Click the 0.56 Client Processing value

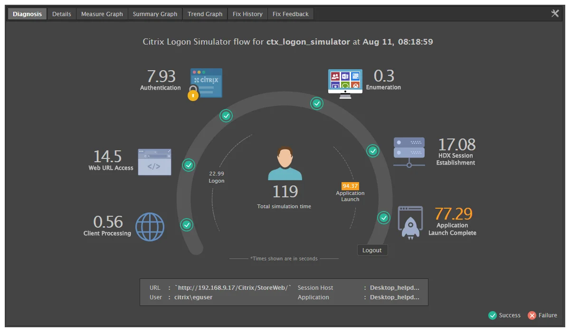108,221
